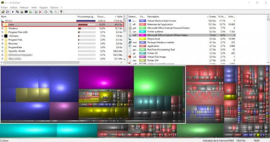This screenshot has width=270, height=142.
Task: Expand the Windows folder node
Action: 2,28
